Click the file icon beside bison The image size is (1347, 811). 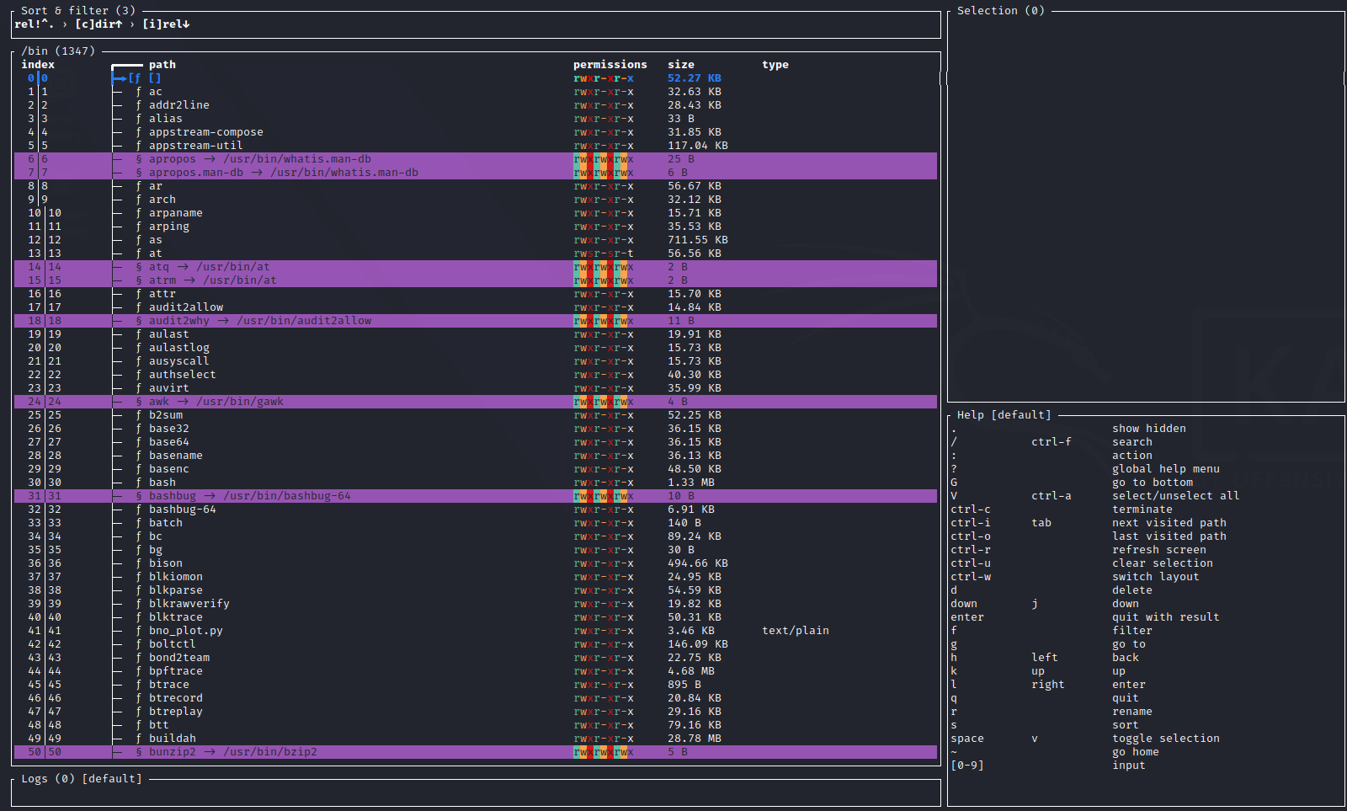[139, 563]
